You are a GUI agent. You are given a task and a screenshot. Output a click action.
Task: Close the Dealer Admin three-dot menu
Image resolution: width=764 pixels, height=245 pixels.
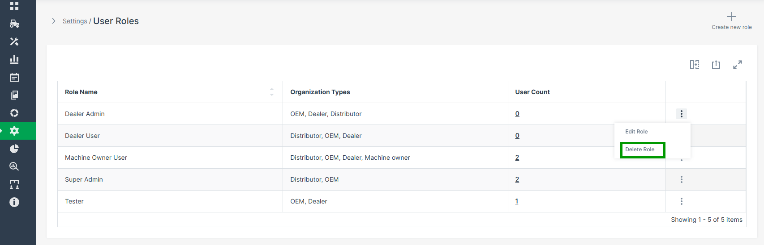click(682, 114)
